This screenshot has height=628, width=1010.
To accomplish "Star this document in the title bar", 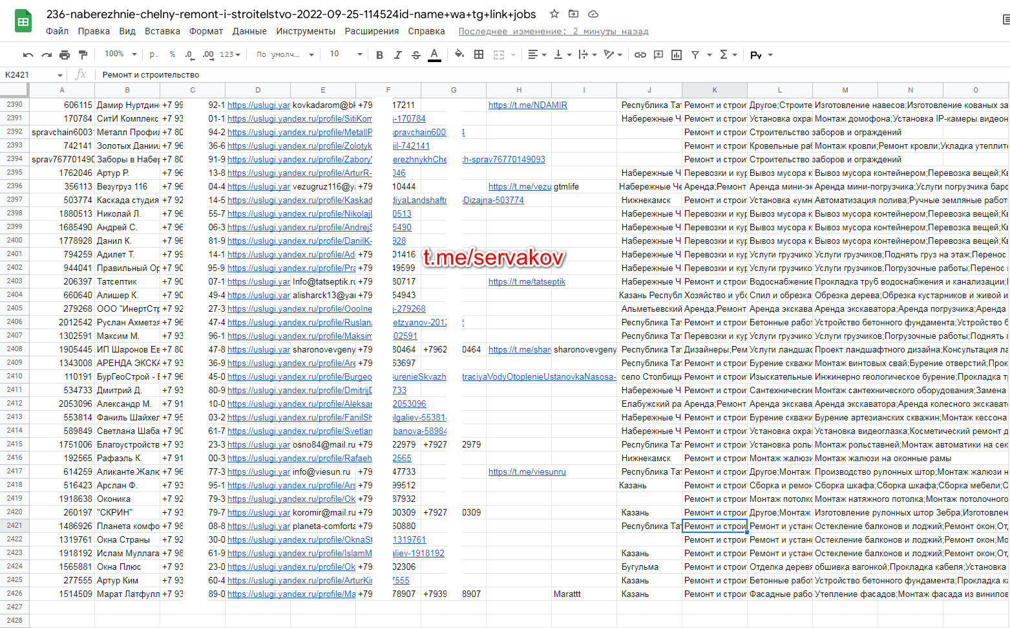I will pos(554,14).
